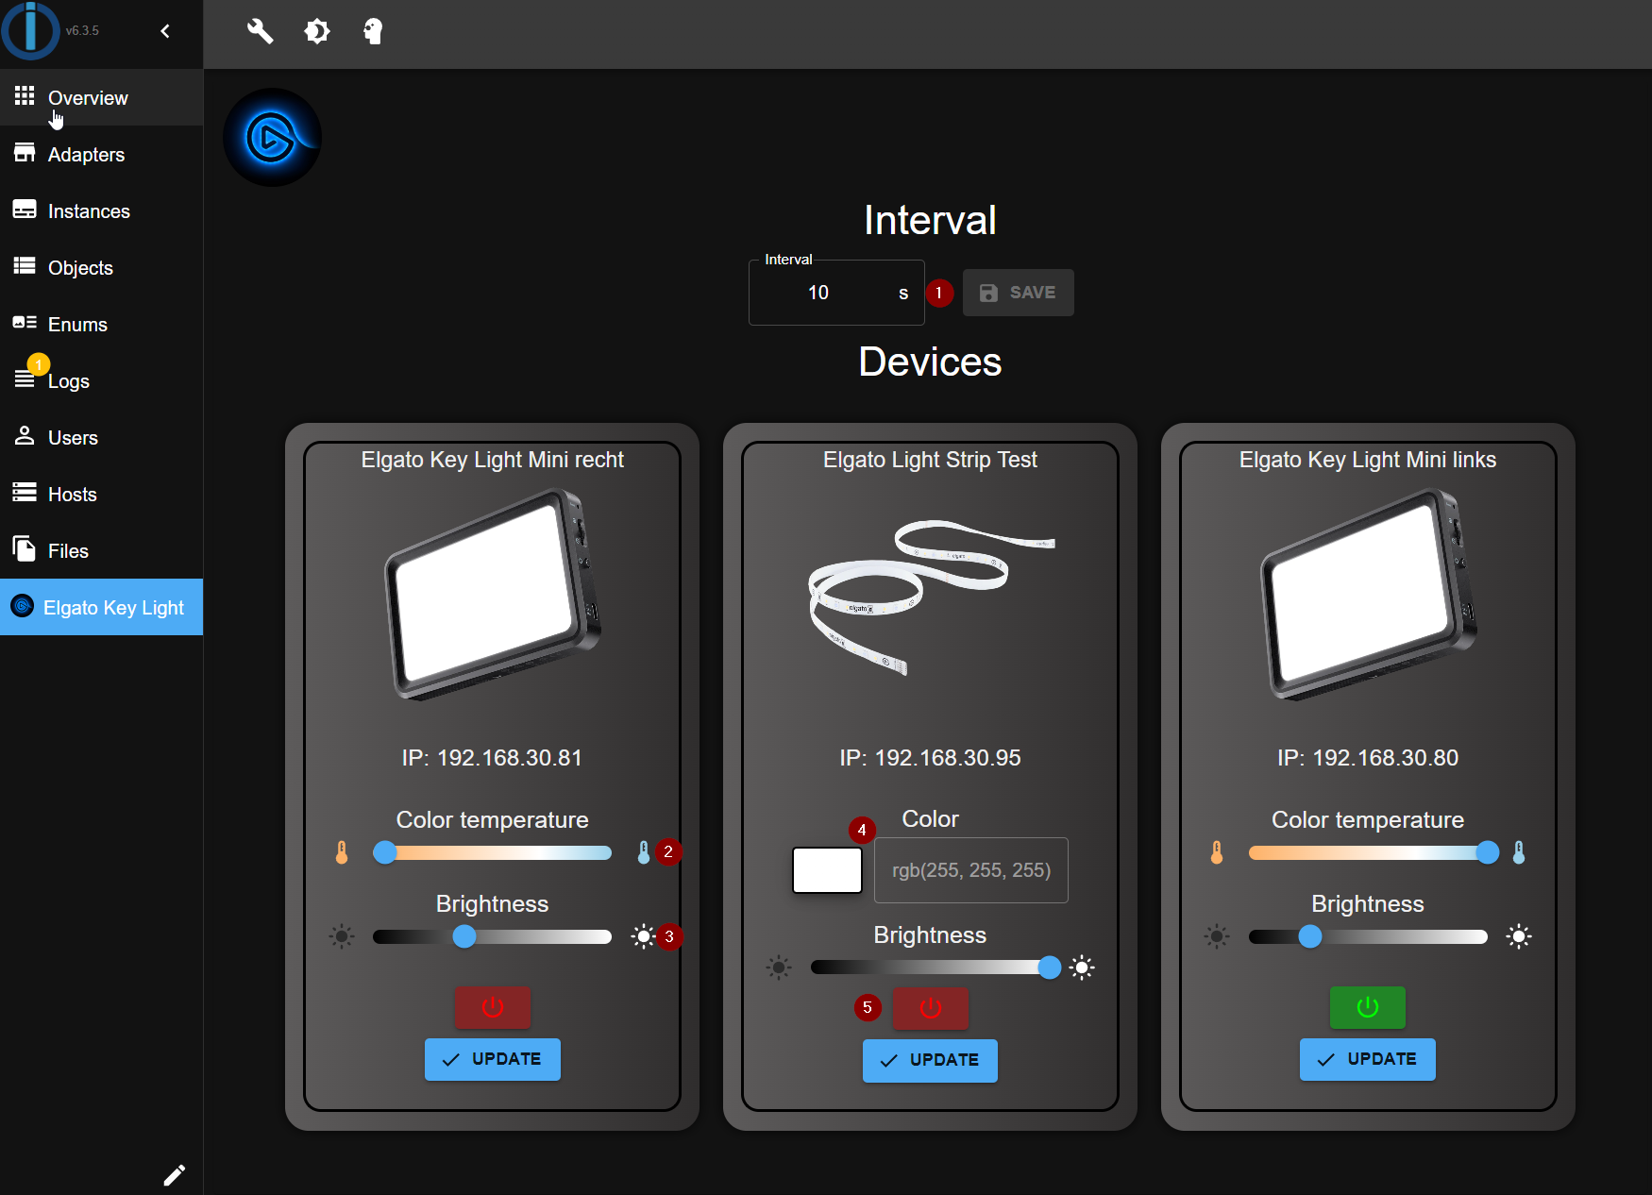Click warm thermometer icon on Mini recht card
The width and height of the screenshot is (1652, 1195).
342,852
